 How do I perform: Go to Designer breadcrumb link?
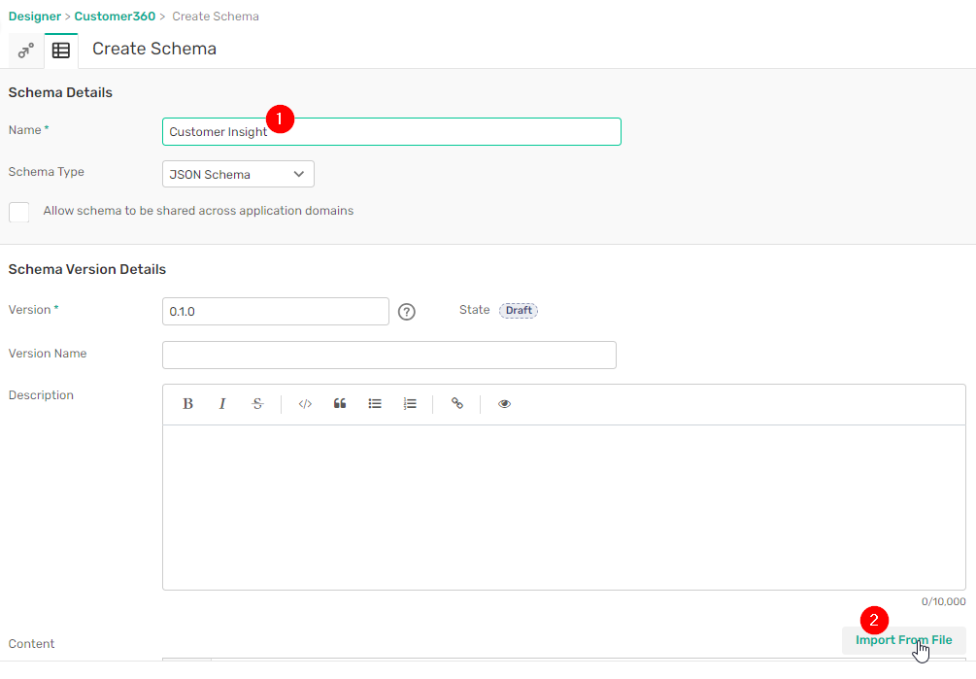34,17
